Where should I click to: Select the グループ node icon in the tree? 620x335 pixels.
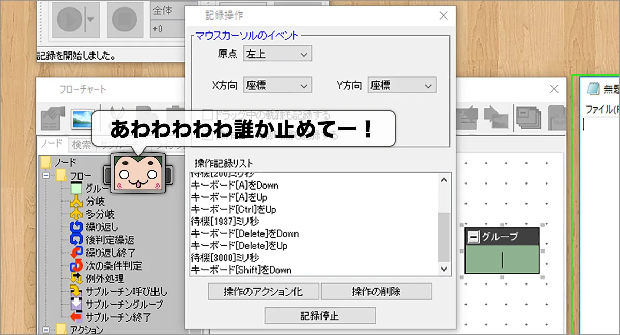(x=76, y=189)
